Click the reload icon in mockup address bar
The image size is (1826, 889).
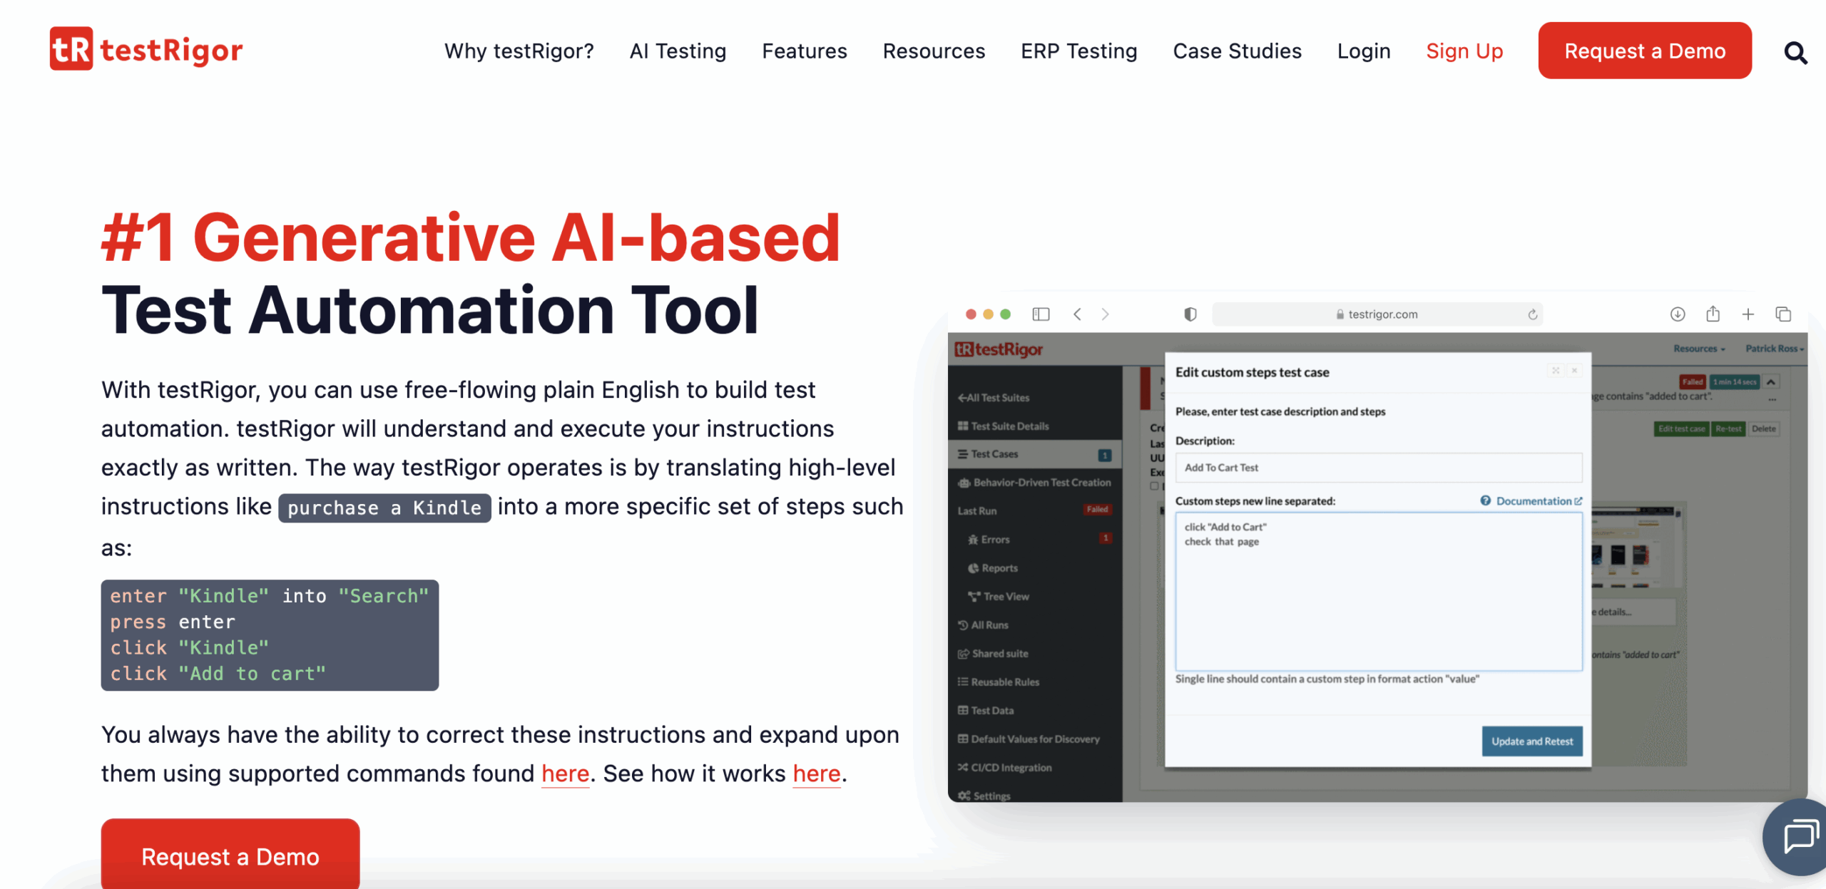(x=1532, y=314)
